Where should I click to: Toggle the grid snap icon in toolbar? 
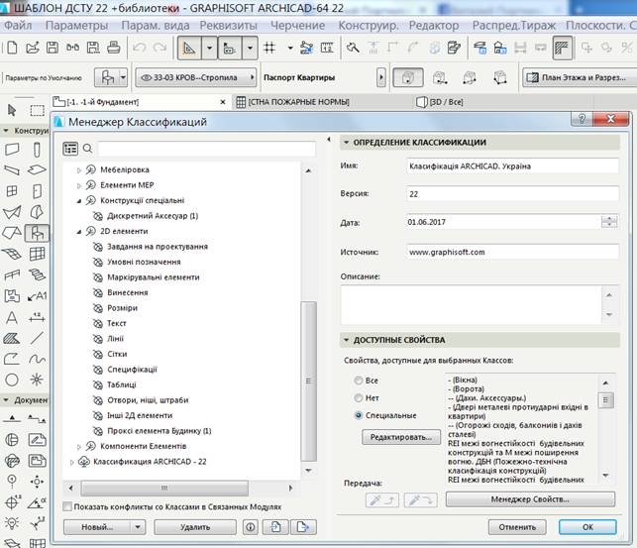269,48
